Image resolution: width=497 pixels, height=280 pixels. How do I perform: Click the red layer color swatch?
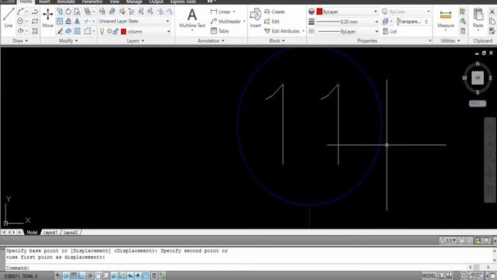pos(123,31)
